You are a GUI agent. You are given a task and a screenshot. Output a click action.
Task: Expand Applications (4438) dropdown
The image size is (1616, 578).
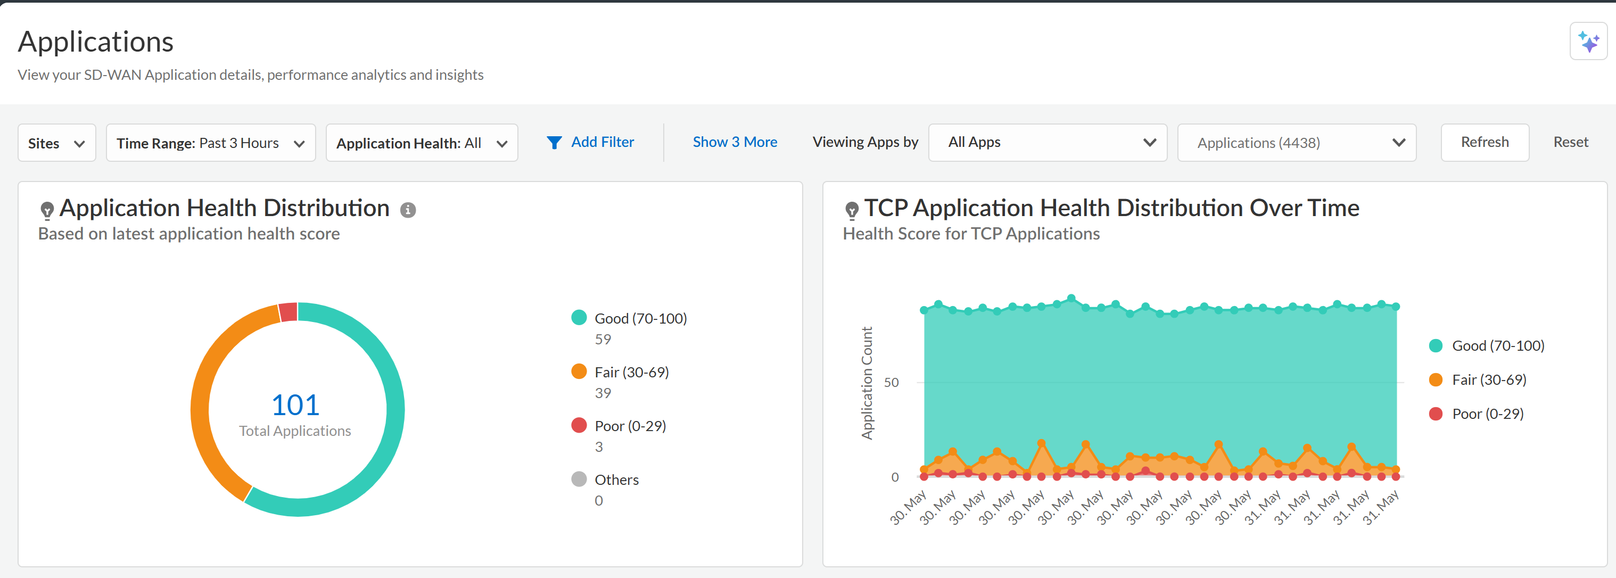(x=1296, y=143)
